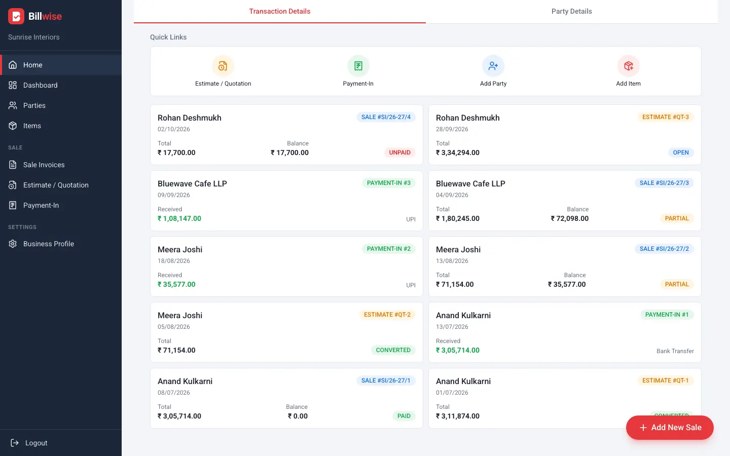Open Estimate / Quotation quick link icon
The height and width of the screenshot is (456, 730).
(223, 66)
